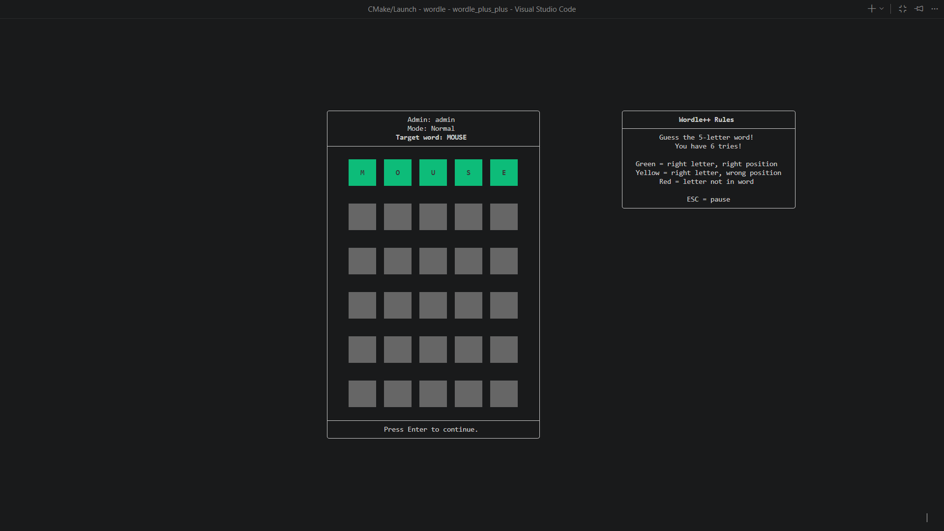
Task: Click the "ESC = pause" hint
Action: click(708, 200)
